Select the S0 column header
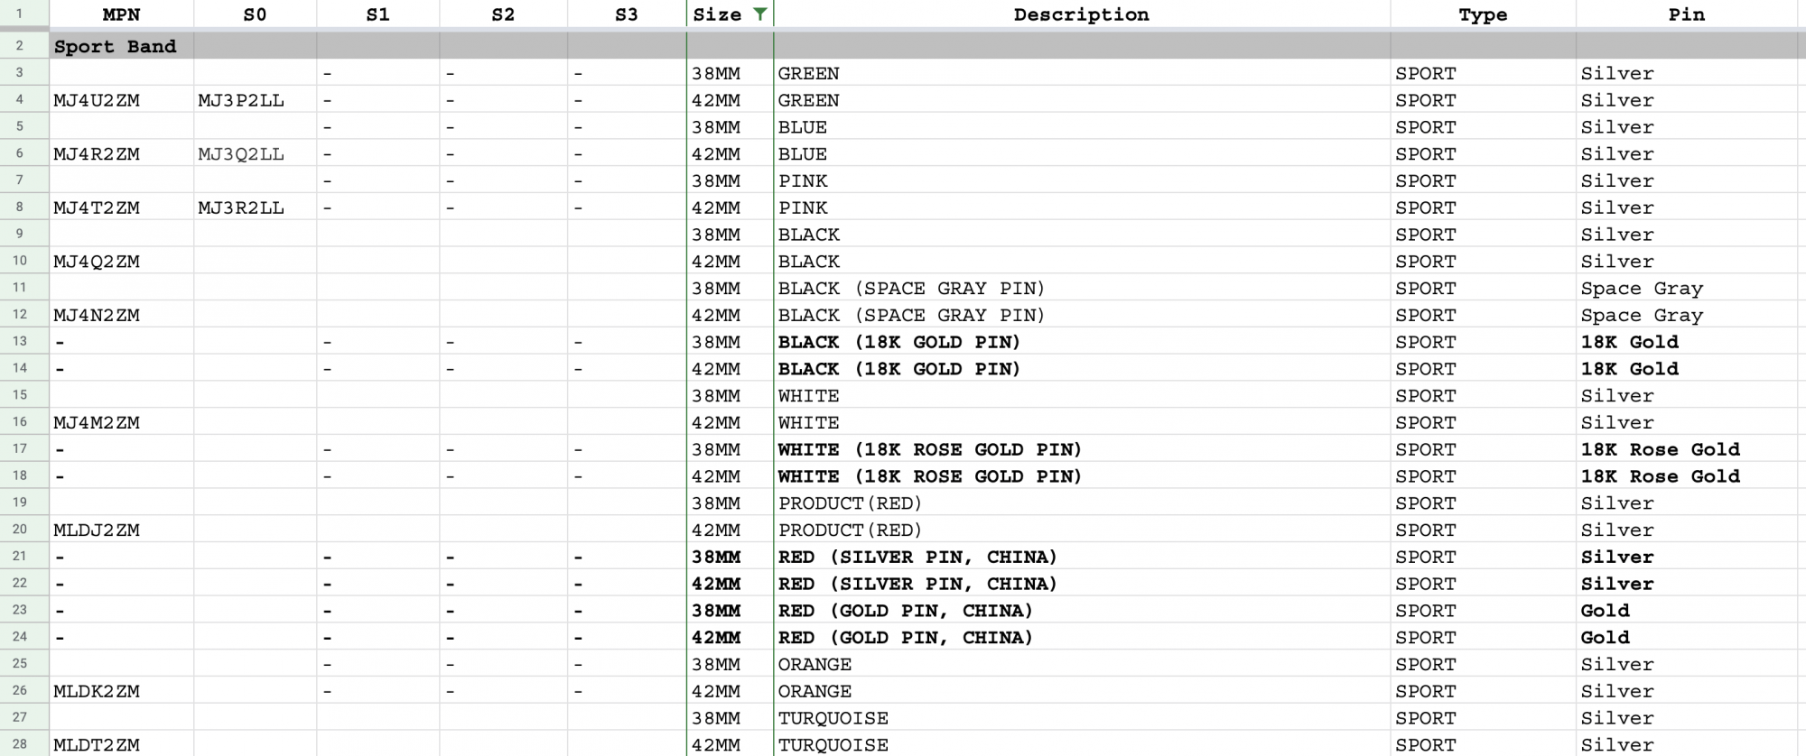1806x756 pixels. tap(255, 14)
